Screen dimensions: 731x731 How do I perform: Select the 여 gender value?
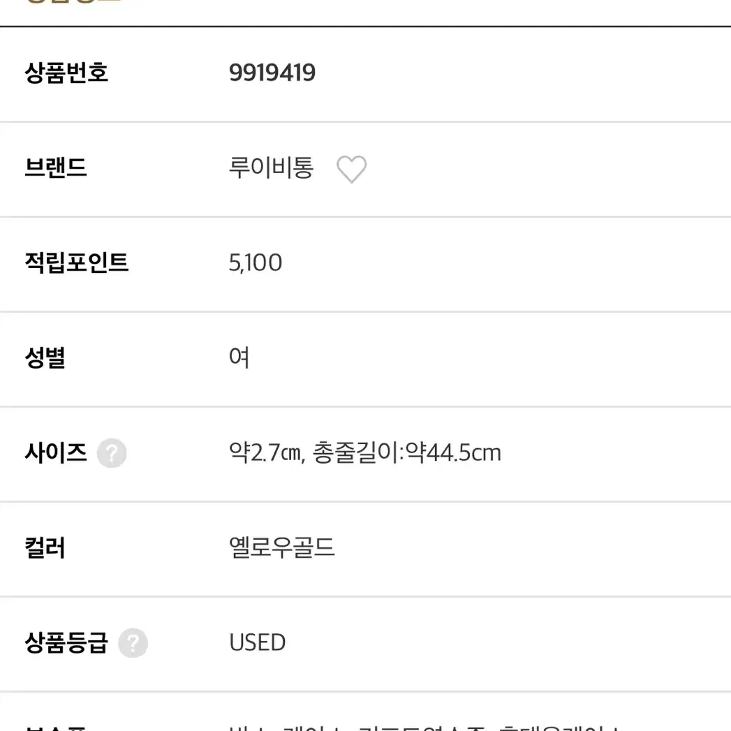click(x=239, y=357)
